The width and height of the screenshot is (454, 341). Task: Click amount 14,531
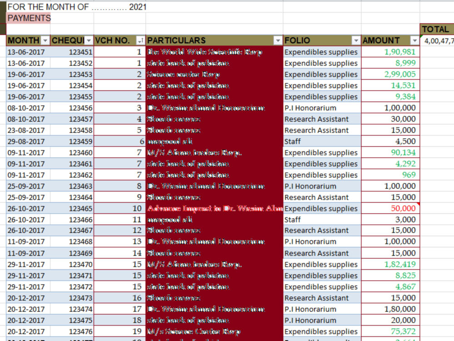pyautogui.click(x=403, y=85)
